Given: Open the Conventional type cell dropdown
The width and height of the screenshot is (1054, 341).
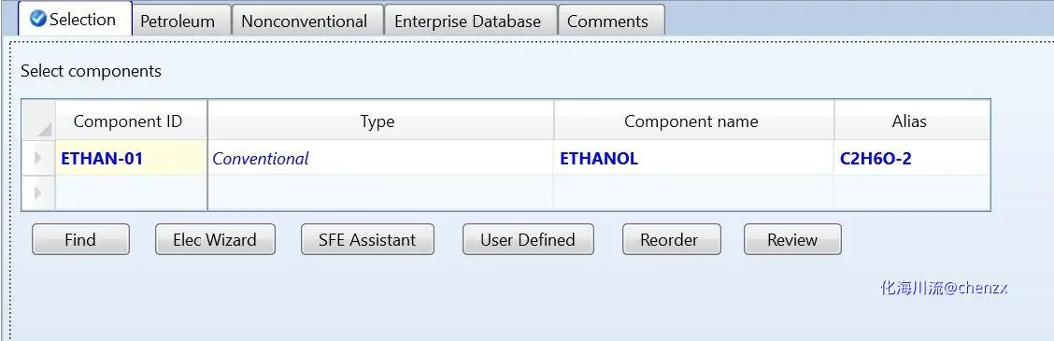Looking at the screenshot, I should tap(380, 158).
